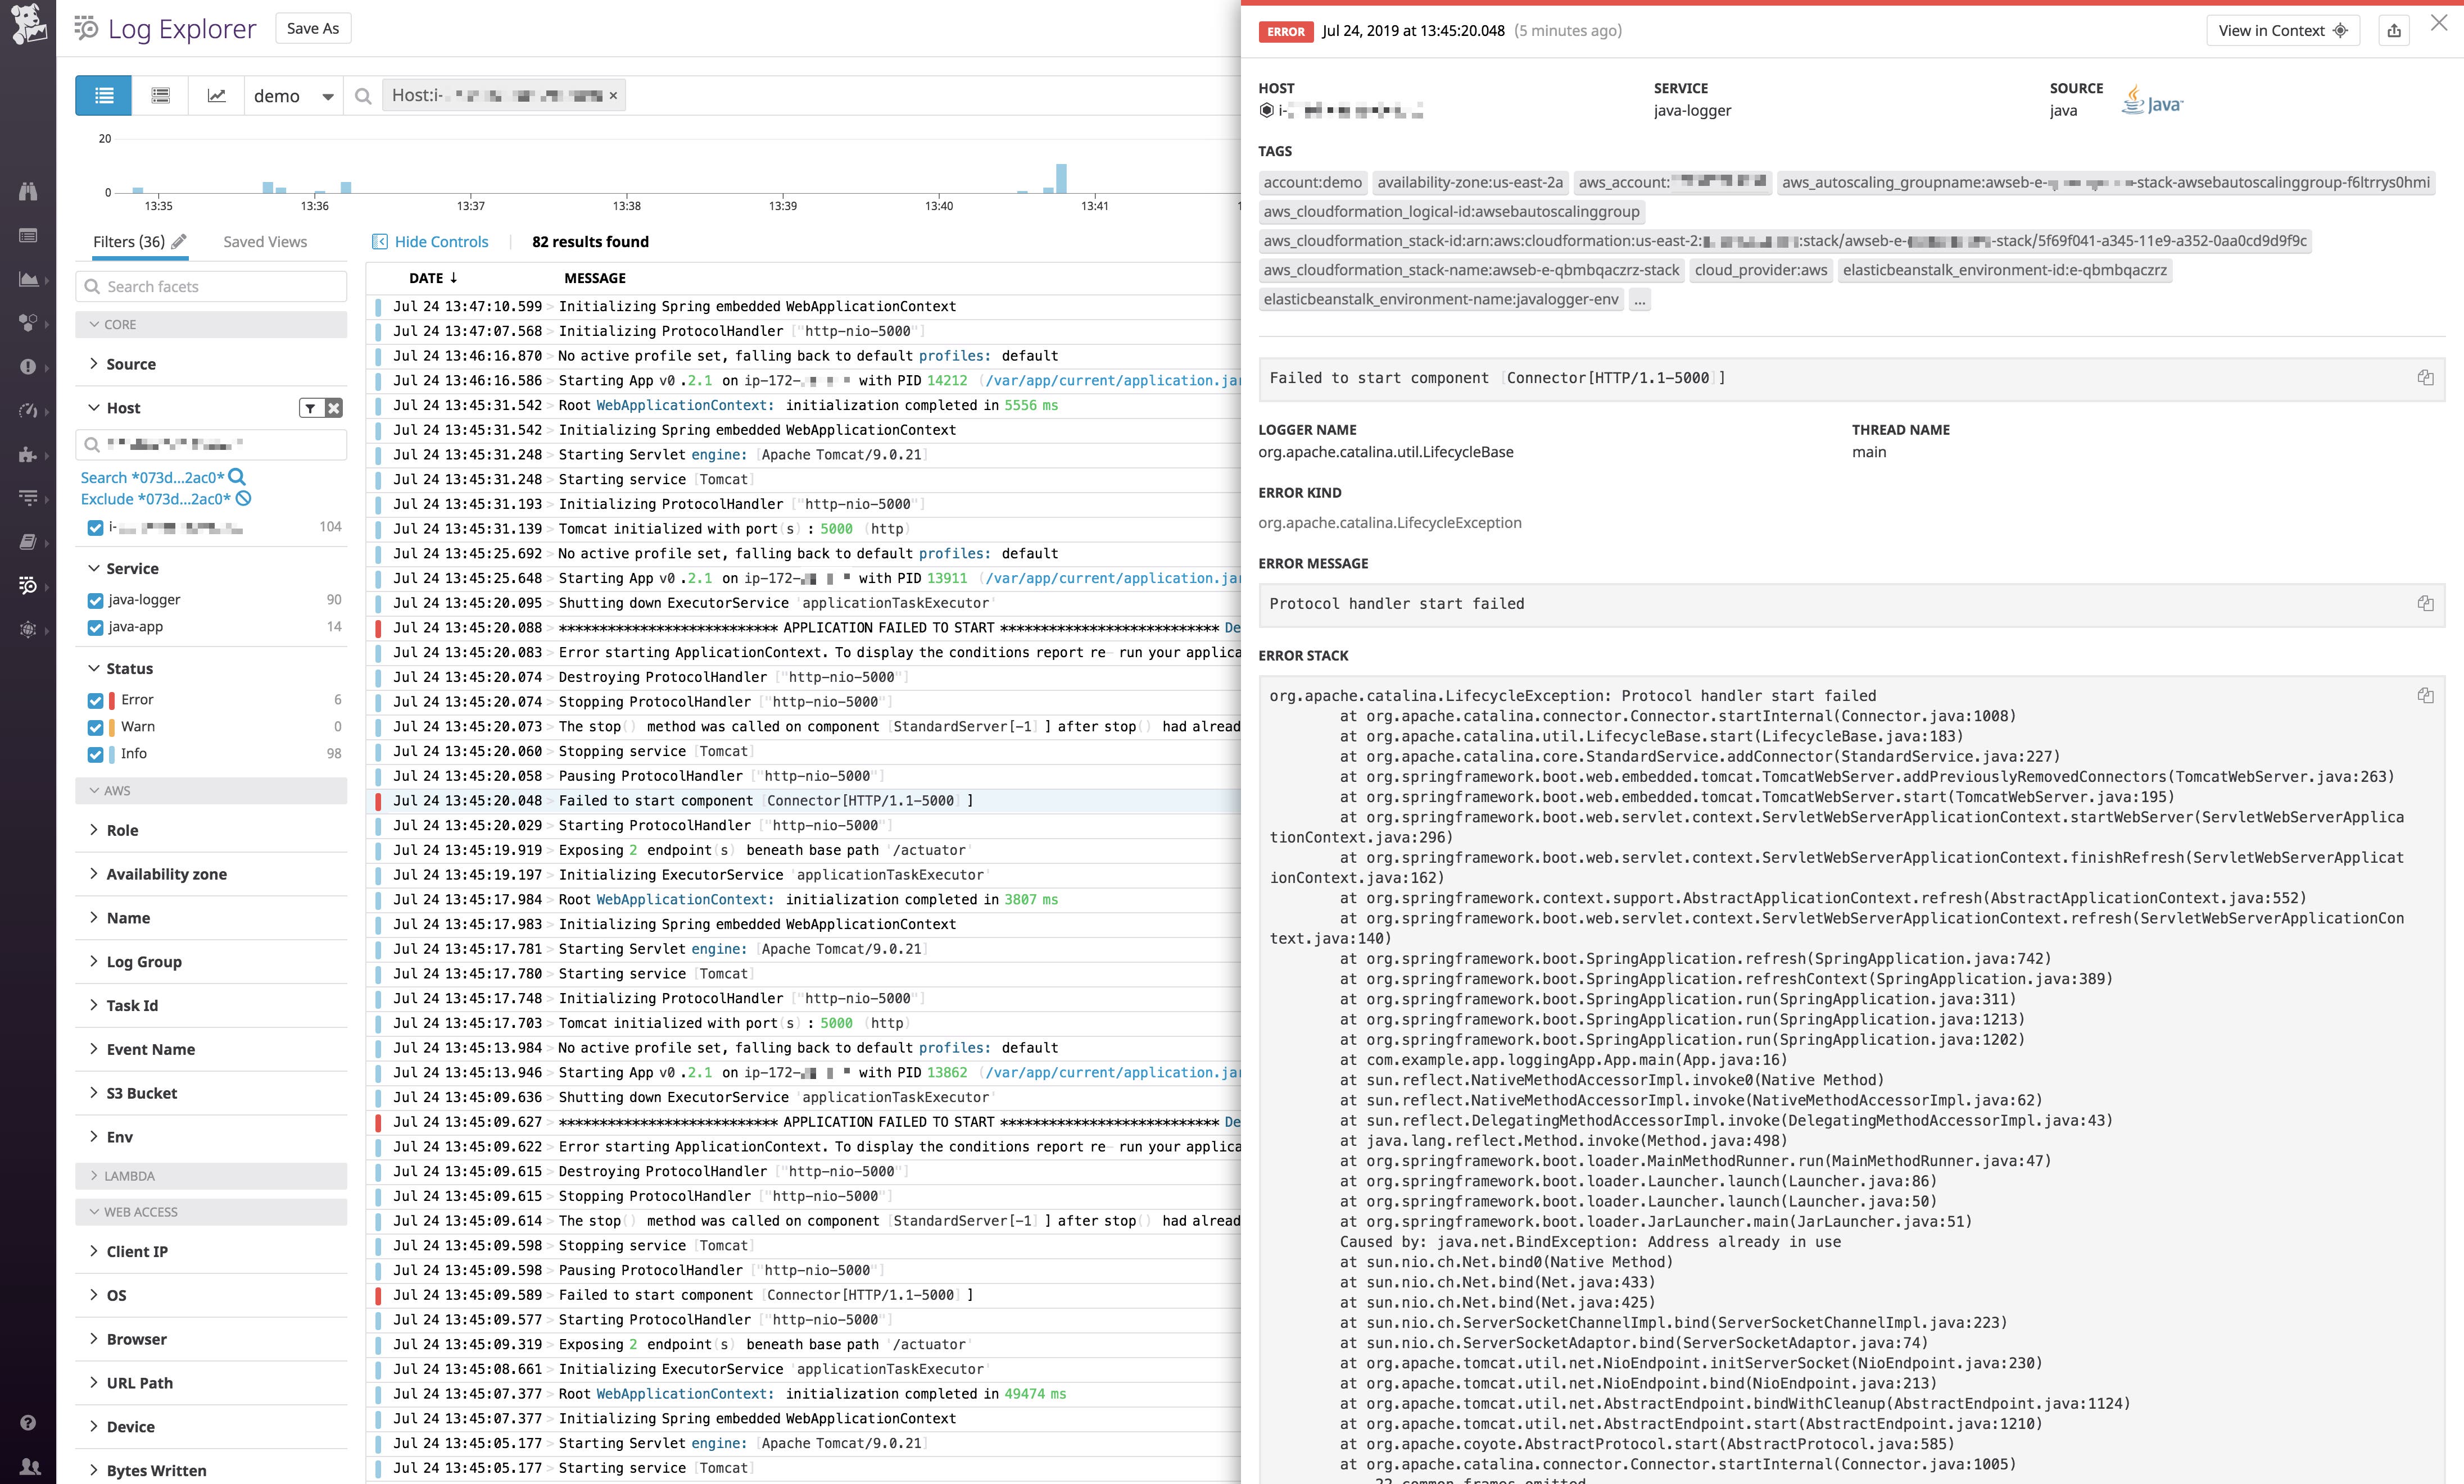Click the Integrations puzzle-piece icon
The height and width of the screenshot is (1484, 2464).
[28, 456]
